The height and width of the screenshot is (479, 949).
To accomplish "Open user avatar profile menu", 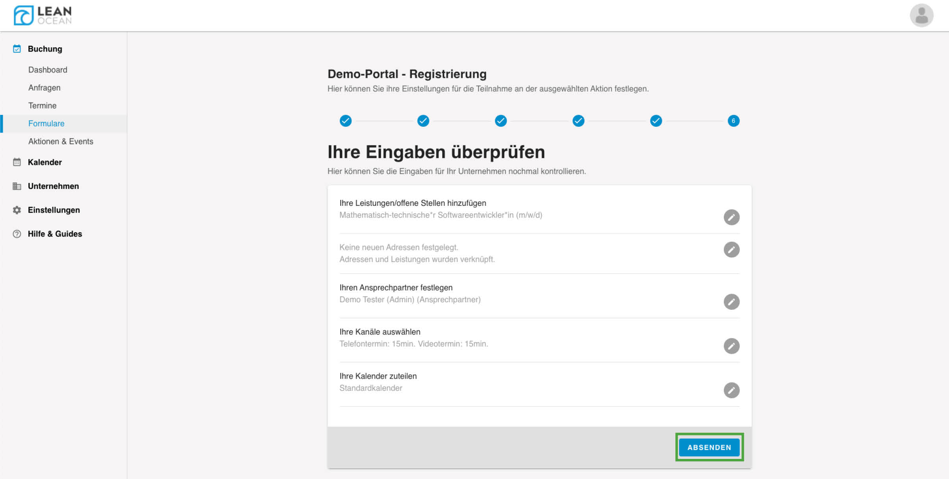I will [921, 16].
